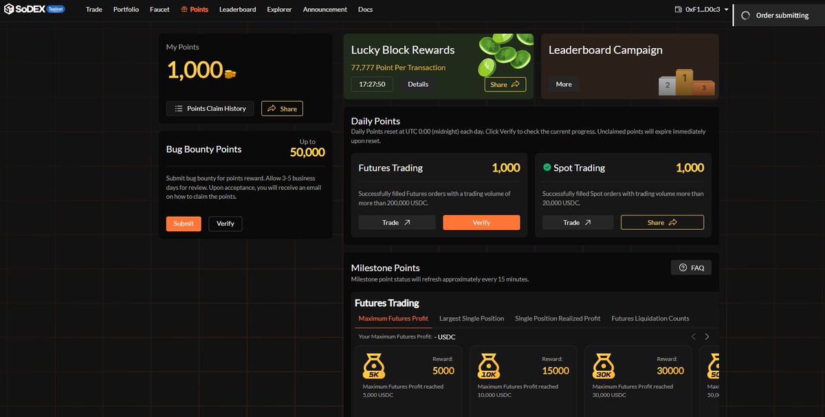Click the Testnet badge

tap(56, 9)
